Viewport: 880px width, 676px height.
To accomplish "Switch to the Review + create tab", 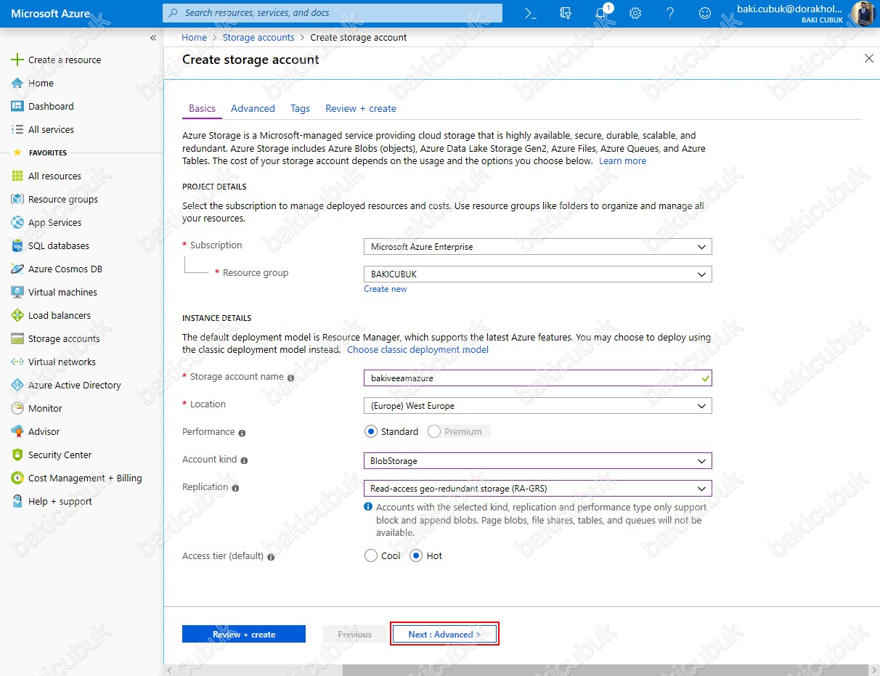I will [361, 108].
